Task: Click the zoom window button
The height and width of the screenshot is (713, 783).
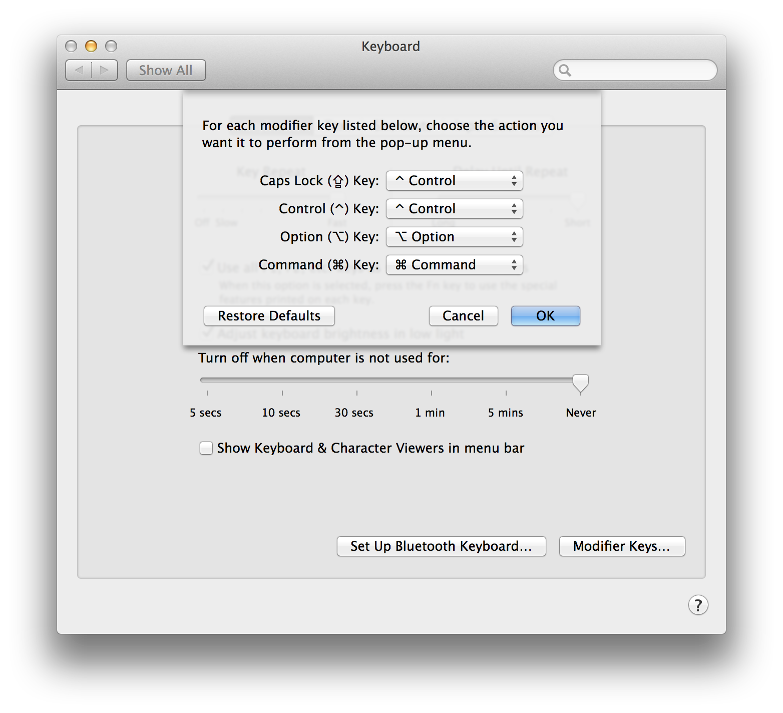Action: 111,46
